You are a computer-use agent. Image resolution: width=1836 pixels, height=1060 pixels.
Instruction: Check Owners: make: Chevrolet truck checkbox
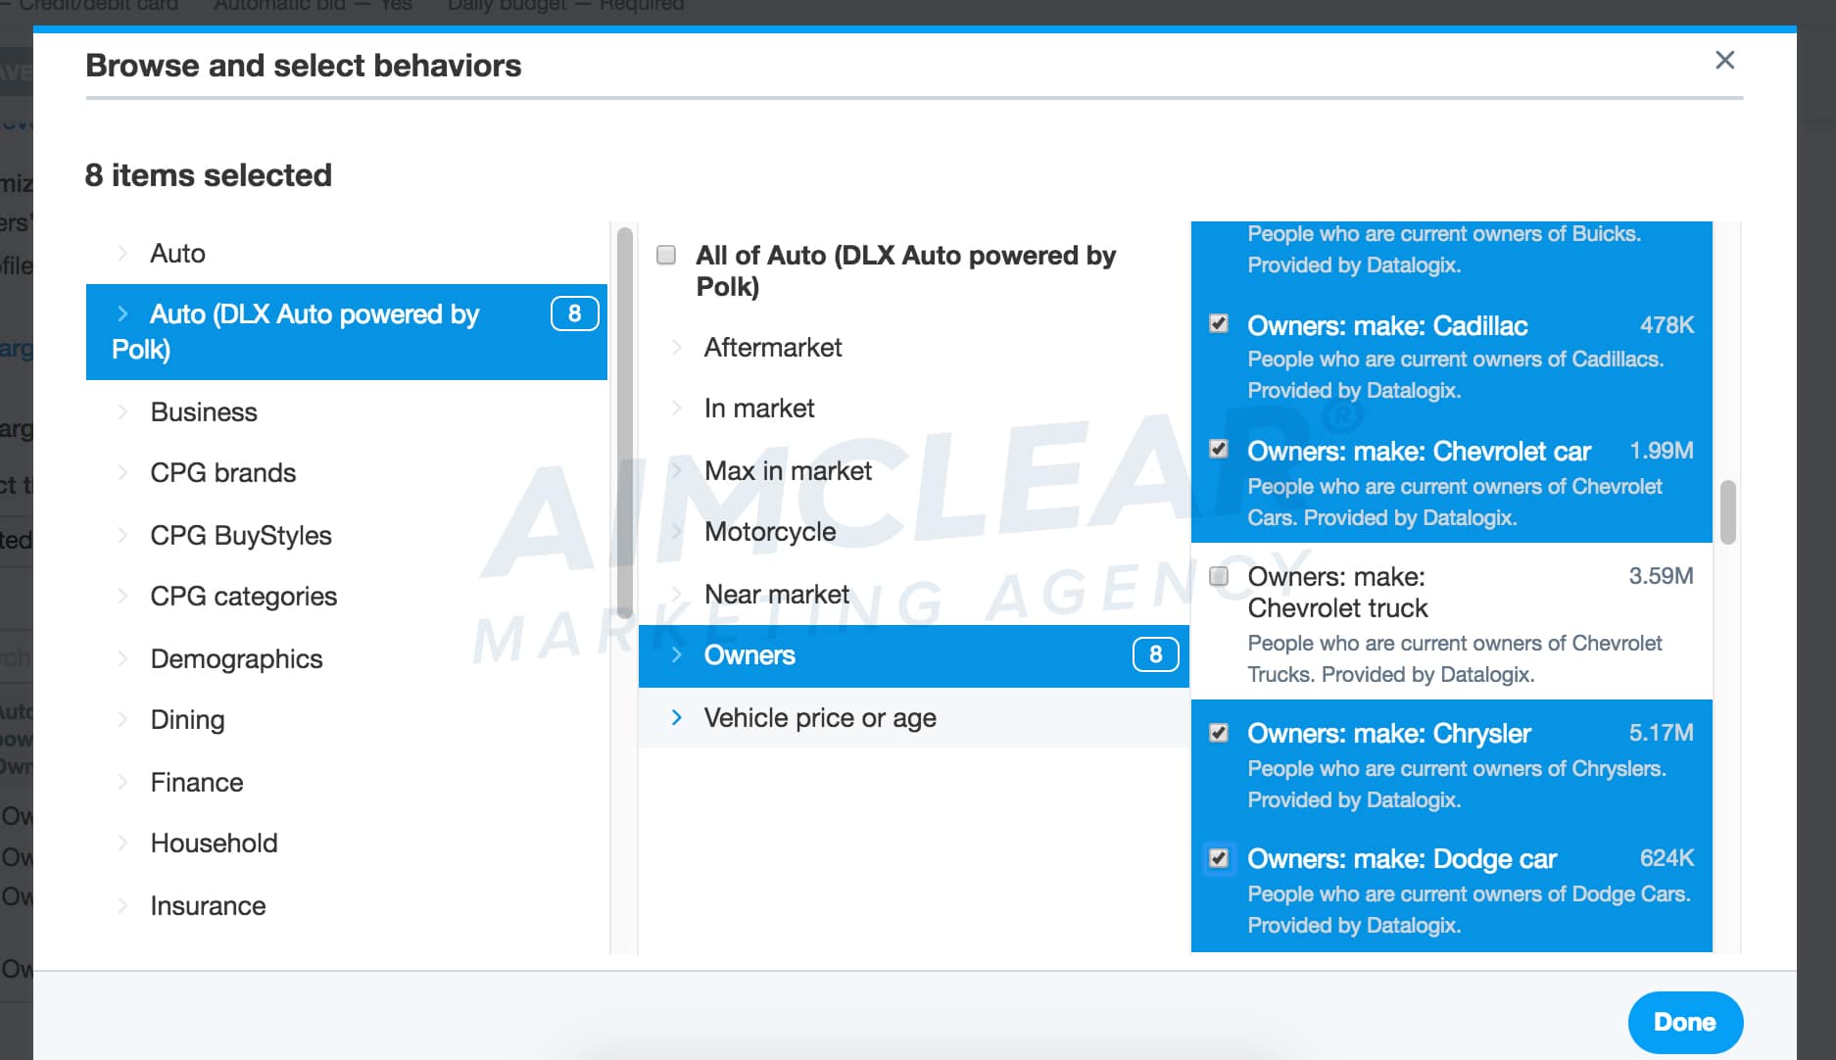(1219, 576)
